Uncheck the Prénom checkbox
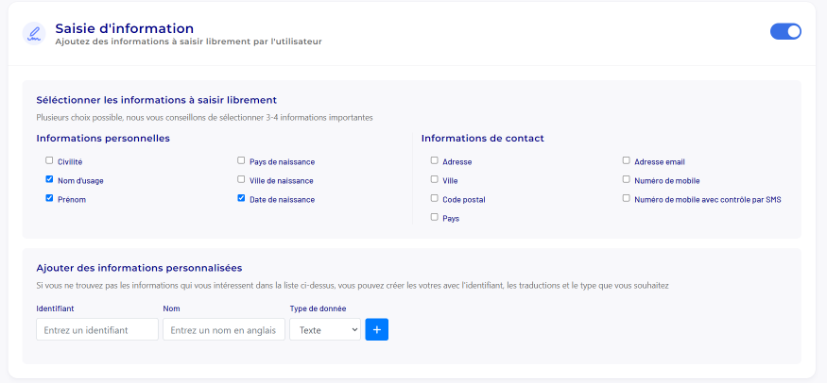Image resolution: width=827 pixels, height=383 pixels. coord(49,198)
